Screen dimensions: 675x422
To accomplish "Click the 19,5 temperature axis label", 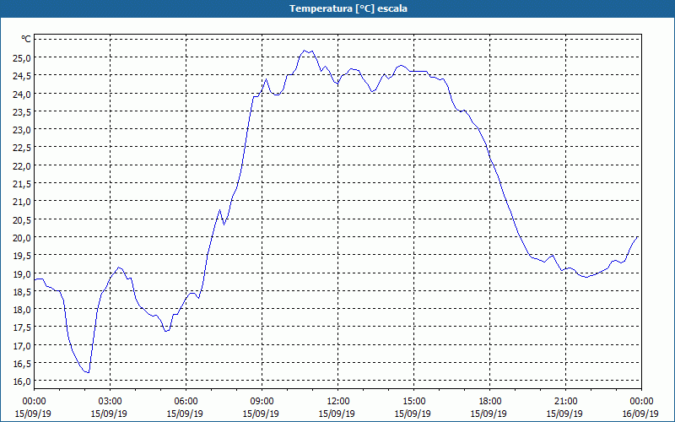I will [x=22, y=256].
